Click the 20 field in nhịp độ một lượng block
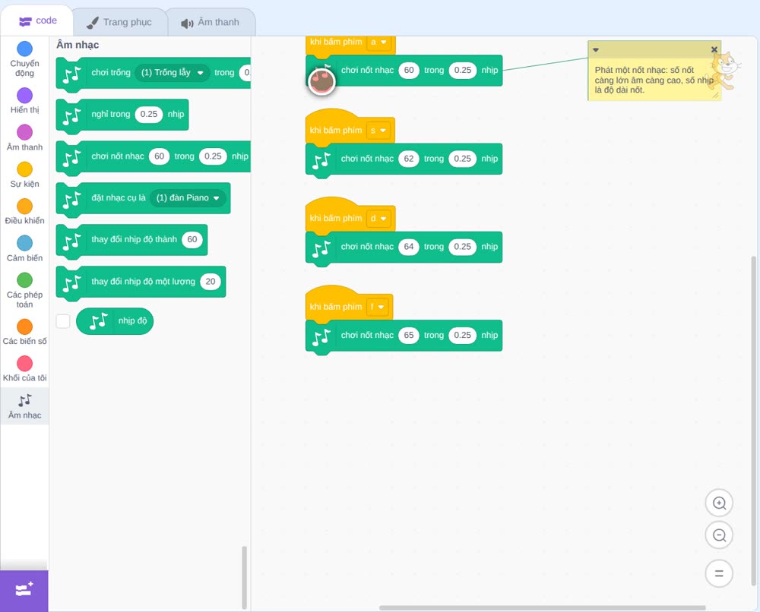Image resolution: width=760 pixels, height=612 pixels. [x=211, y=282]
